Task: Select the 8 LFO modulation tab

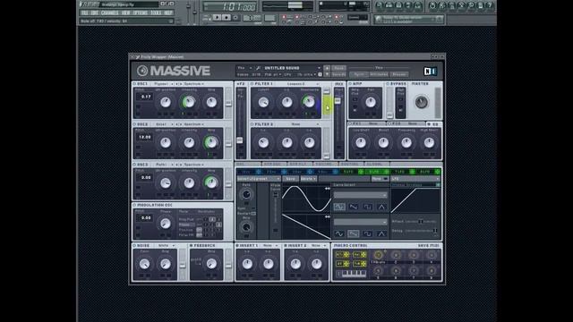Action: (x=428, y=172)
